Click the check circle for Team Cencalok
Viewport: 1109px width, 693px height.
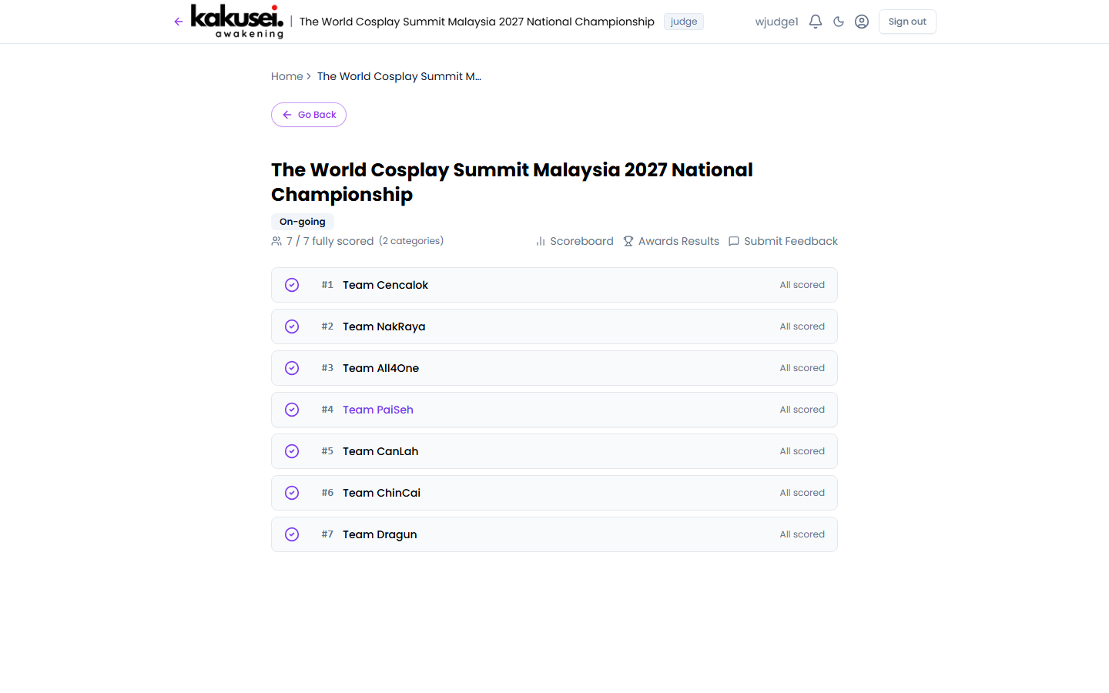(292, 285)
